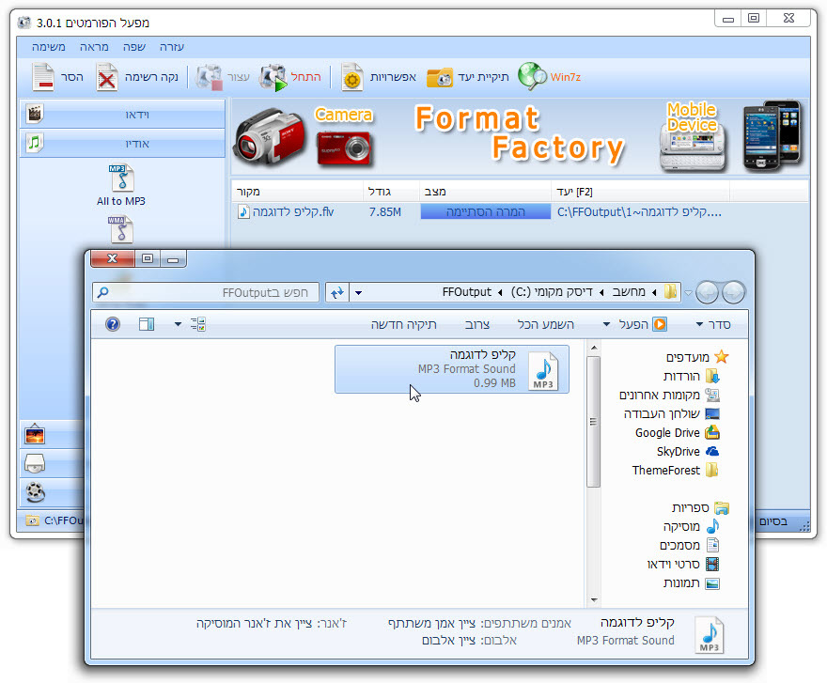Open the מראה (Skin) menu
Viewport: 827px width, 683px height.
94,47
